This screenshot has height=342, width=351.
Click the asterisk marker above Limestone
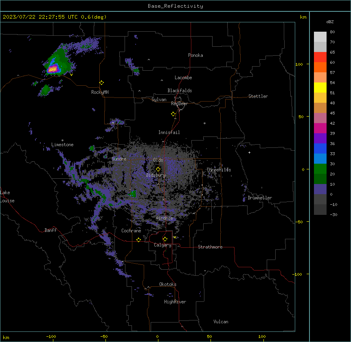point(62,141)
